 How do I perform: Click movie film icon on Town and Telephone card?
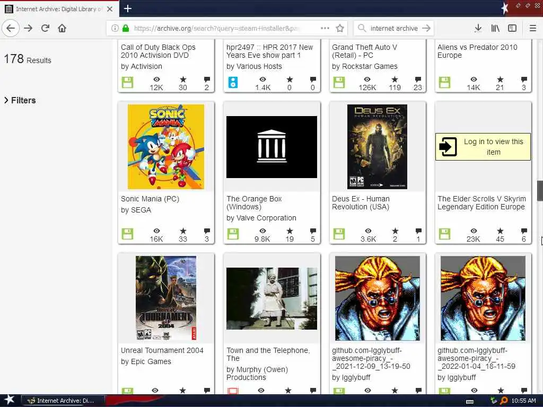(x=233, y=391)
